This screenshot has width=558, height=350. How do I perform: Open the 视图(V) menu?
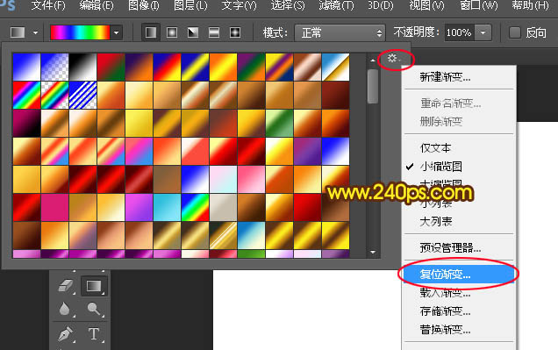pos(426,5)
